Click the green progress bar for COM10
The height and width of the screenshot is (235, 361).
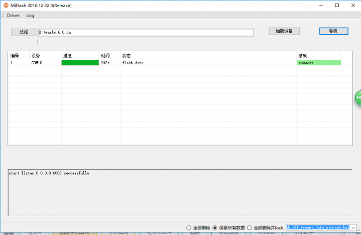(80, 63)
